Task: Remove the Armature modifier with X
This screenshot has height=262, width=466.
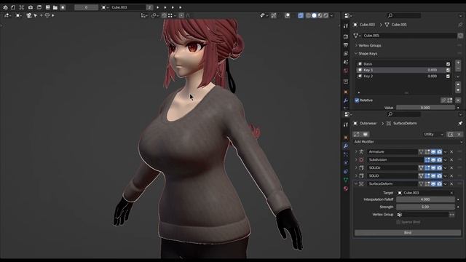Action: coord(451,152)
